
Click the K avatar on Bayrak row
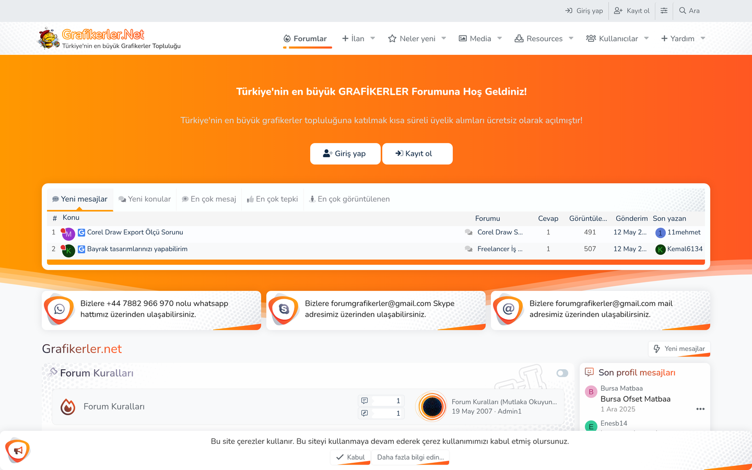68,251
